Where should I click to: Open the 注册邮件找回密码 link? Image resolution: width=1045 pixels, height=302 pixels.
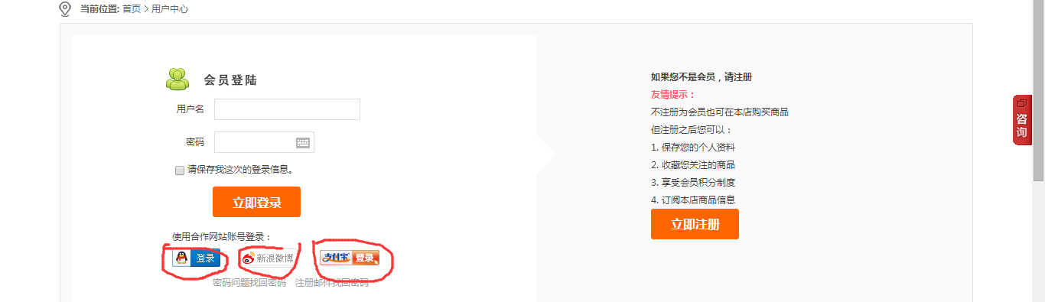(332, 283)
